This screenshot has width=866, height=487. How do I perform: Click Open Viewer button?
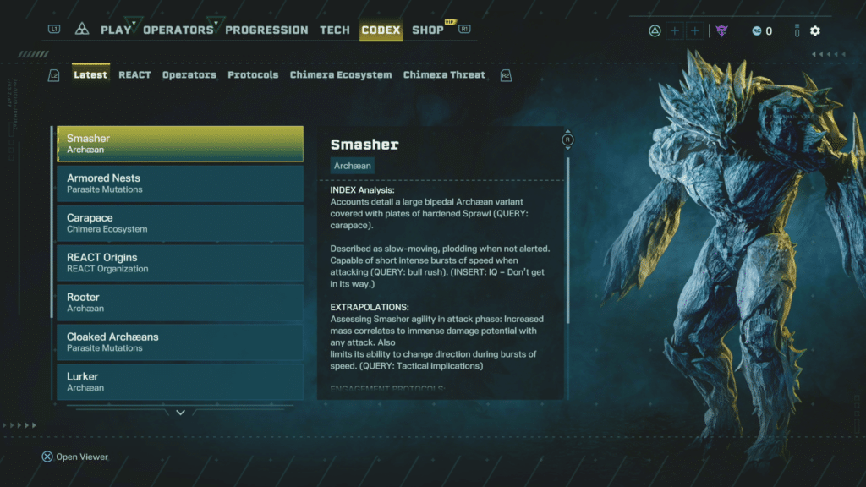75,457
